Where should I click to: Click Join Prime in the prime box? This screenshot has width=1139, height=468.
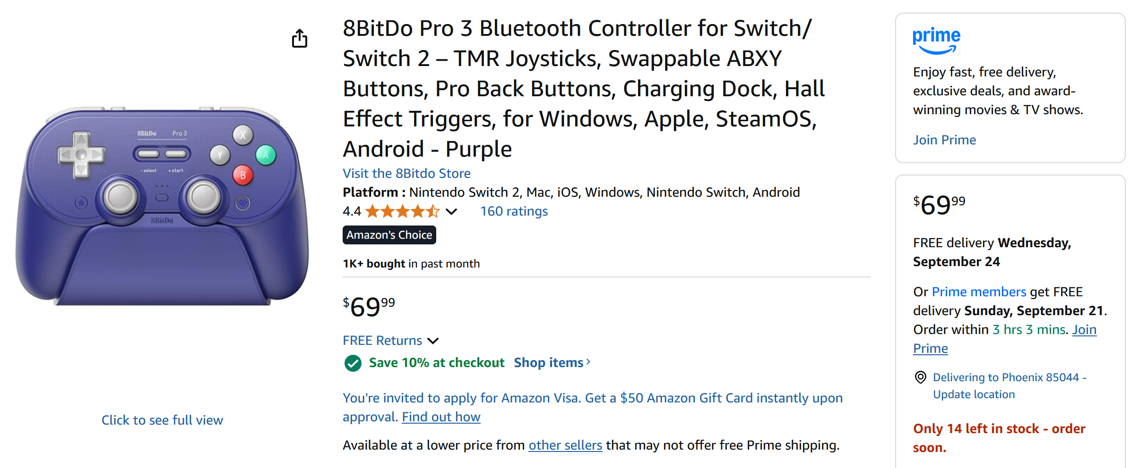(x=944, y=140)
